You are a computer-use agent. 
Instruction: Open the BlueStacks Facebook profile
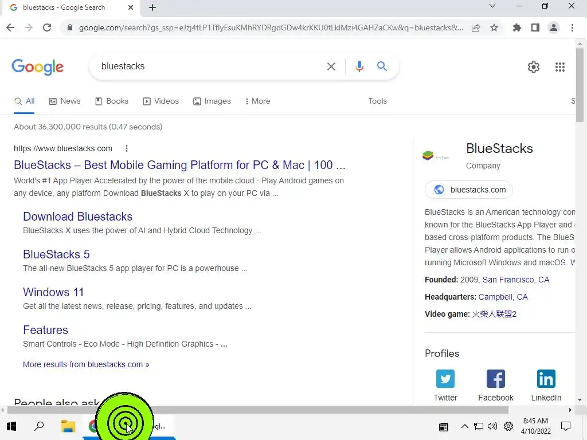496,386
